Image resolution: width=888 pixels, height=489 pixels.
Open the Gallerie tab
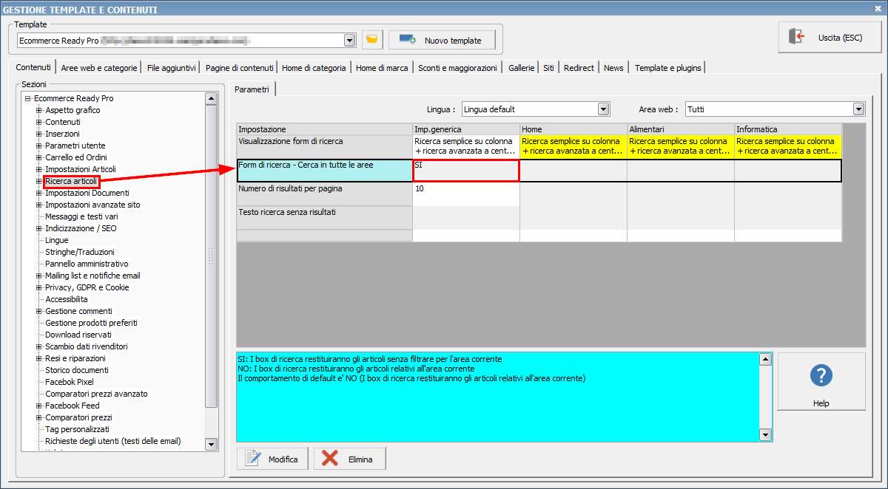[x=522, y=68]
